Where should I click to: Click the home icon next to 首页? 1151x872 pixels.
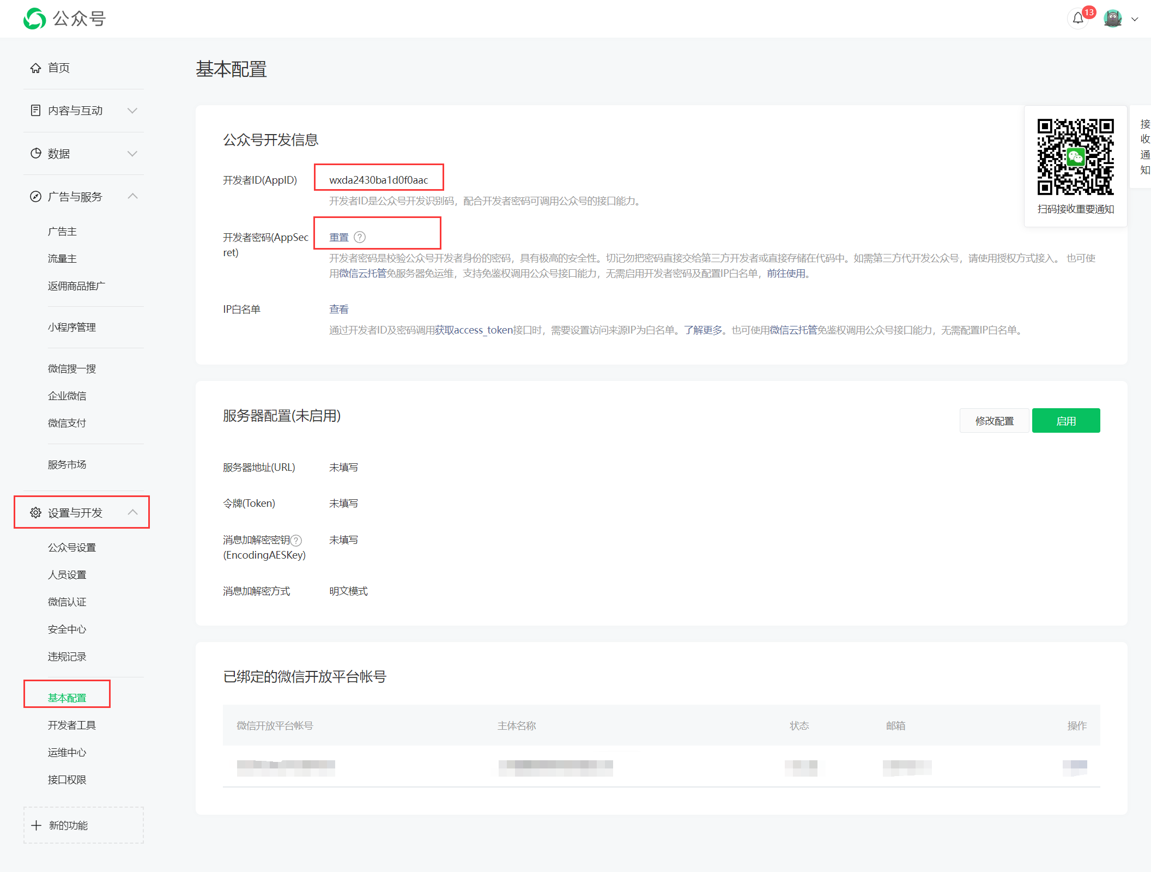click(35, 68)
